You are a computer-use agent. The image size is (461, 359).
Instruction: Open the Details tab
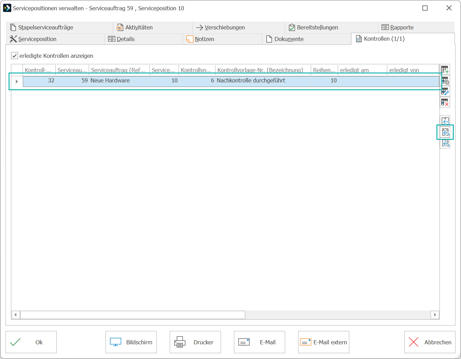pyautogui.click(x=143, y=39)
